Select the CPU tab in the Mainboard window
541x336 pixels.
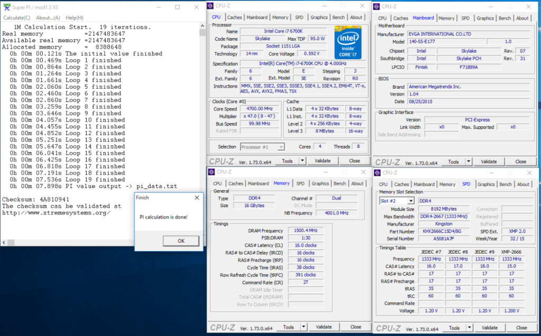383,18
